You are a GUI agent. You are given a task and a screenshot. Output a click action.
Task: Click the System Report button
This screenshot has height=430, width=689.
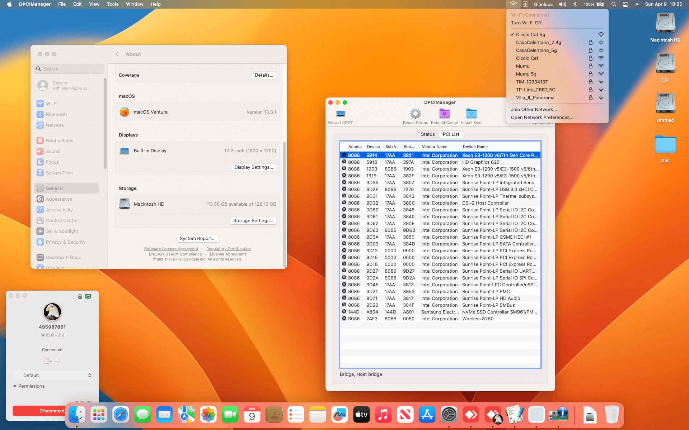[x=197, y=238]
